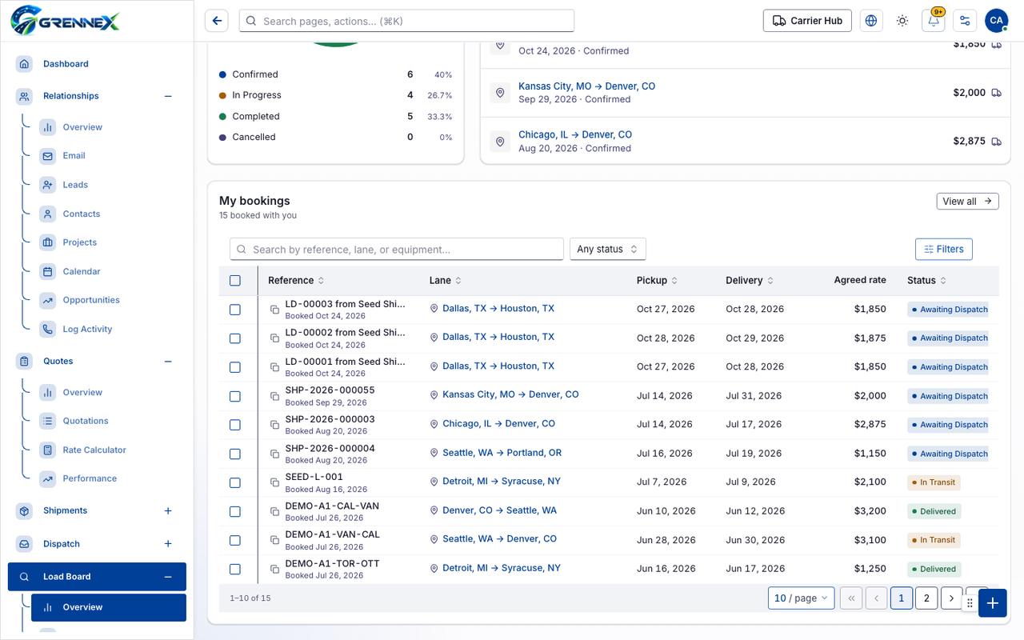Click Log Activity phone icon
This screenshot has height=640, width=1024.
point(47,329)
